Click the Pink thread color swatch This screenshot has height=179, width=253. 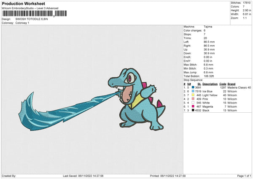(x=193, y=99)
